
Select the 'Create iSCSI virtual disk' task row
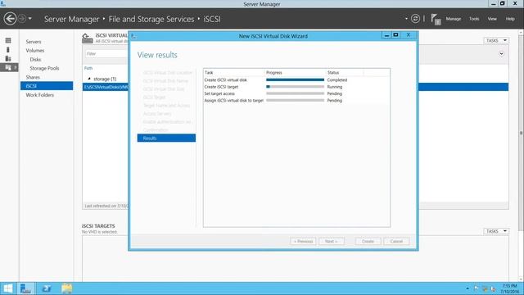click(296, 80)
